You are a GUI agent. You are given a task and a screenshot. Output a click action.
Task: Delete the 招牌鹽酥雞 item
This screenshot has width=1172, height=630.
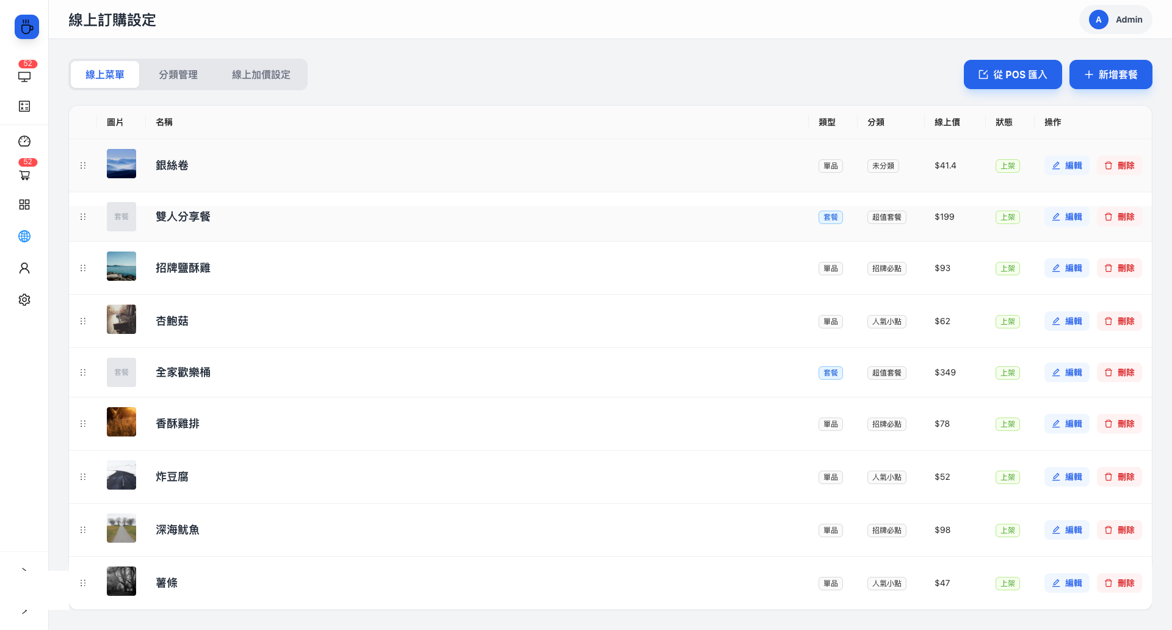tap(1119, 268)
